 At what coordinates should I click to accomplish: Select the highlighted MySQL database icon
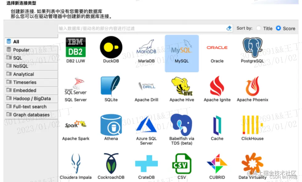coord(182,47)
